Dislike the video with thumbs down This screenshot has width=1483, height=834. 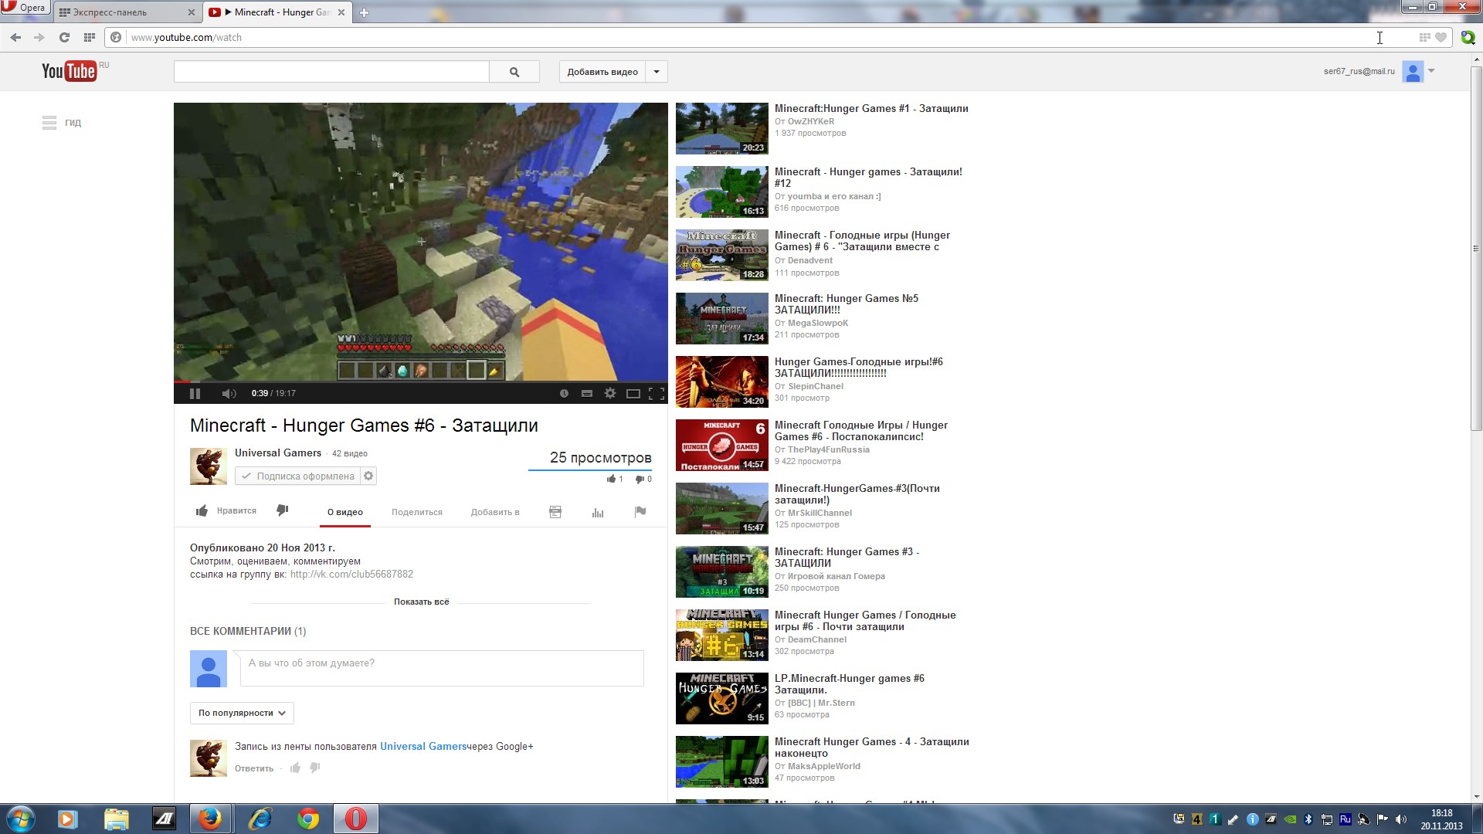pyautogui.click(x=283, y=510)
